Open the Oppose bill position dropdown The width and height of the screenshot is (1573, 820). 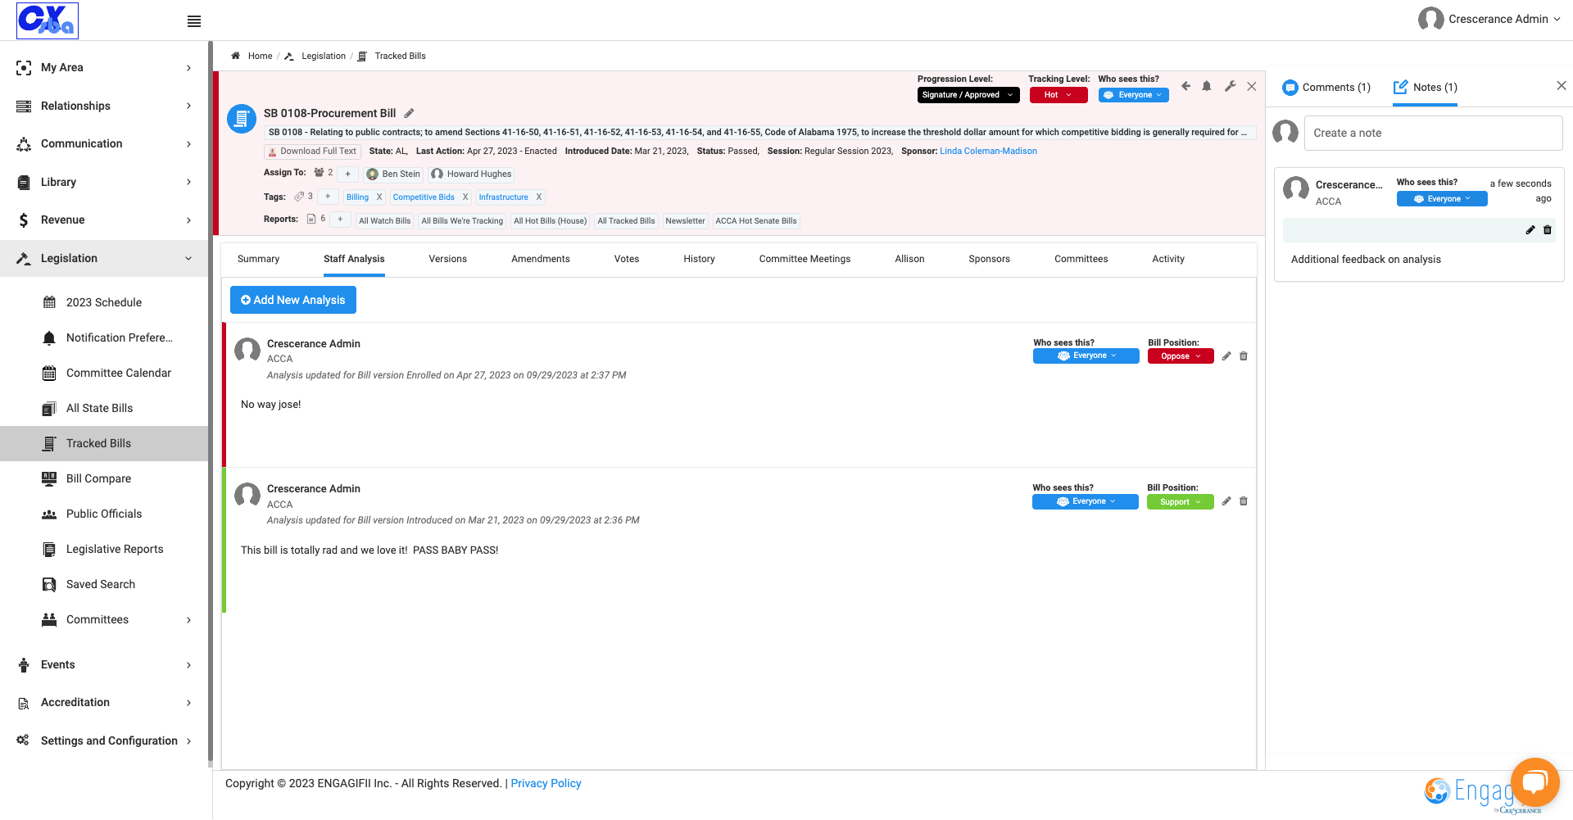(1181, 356)
